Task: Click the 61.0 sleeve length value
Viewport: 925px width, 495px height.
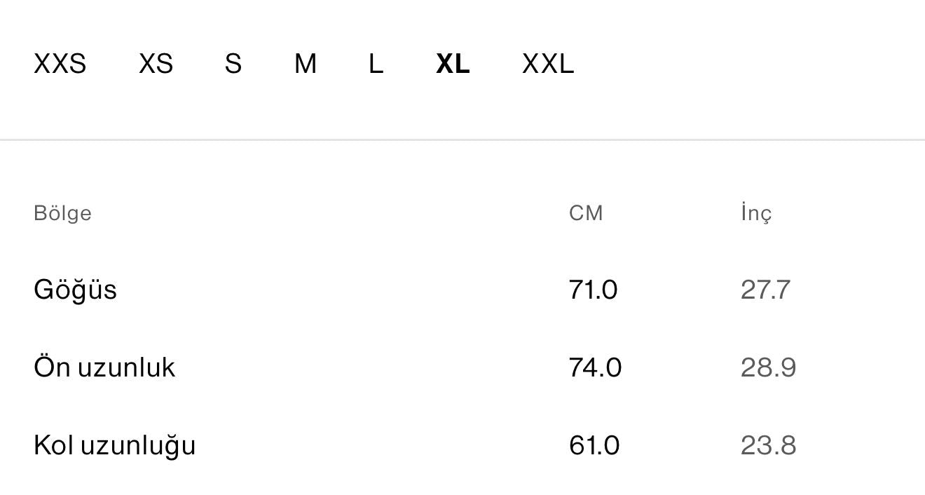Action: coord(594,445)
